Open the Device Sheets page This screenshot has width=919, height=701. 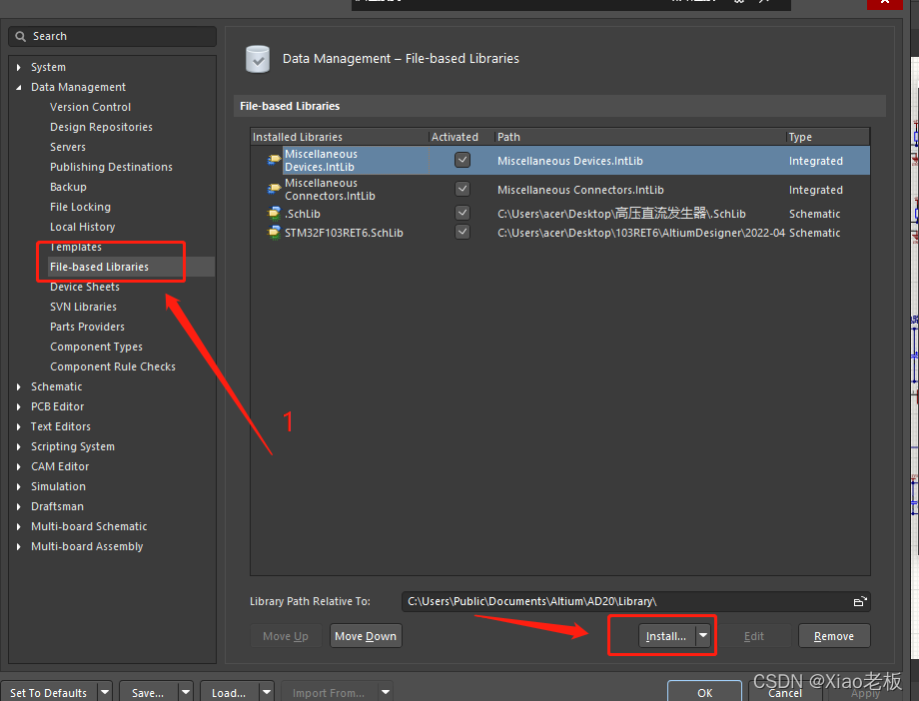click(x=85, y=287)
